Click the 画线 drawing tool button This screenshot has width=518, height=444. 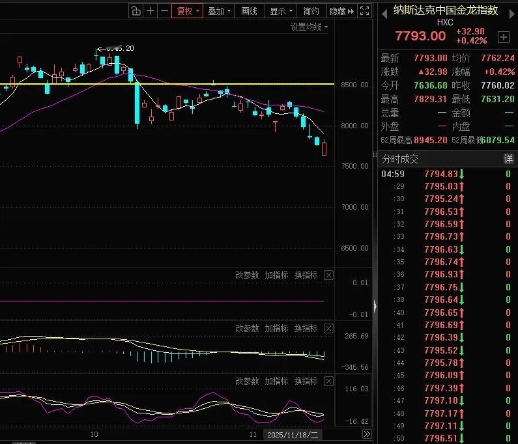click(249, 11)
